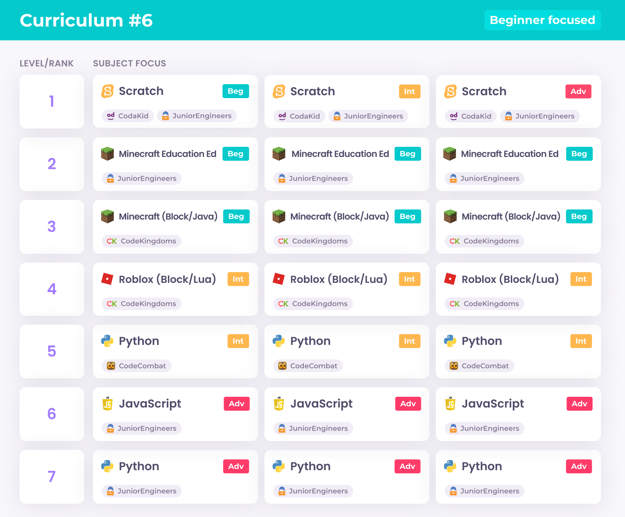Click Roblox logo icon in level 4 first card

point(107,279)
